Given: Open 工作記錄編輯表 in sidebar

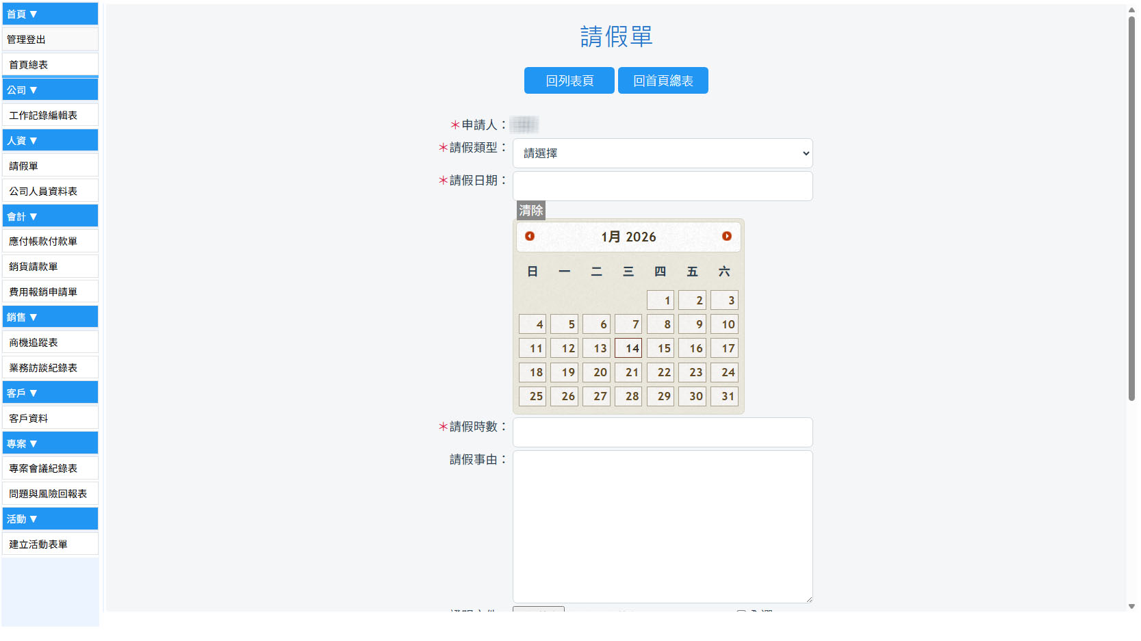Looking at the screenshot, I should pyautogui.click(x=50, y=115).
